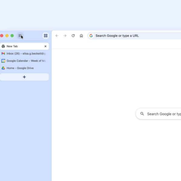
Task: Switch to the Gmail Inbox (26) tab
Action: [24, 54]
